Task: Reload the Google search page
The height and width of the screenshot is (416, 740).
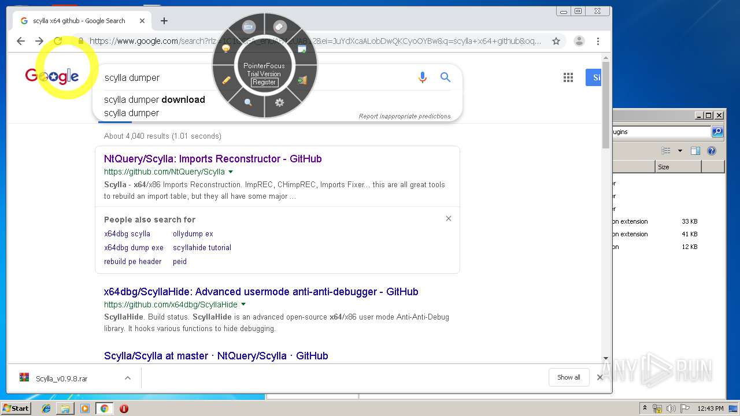Action: [58, 41]
